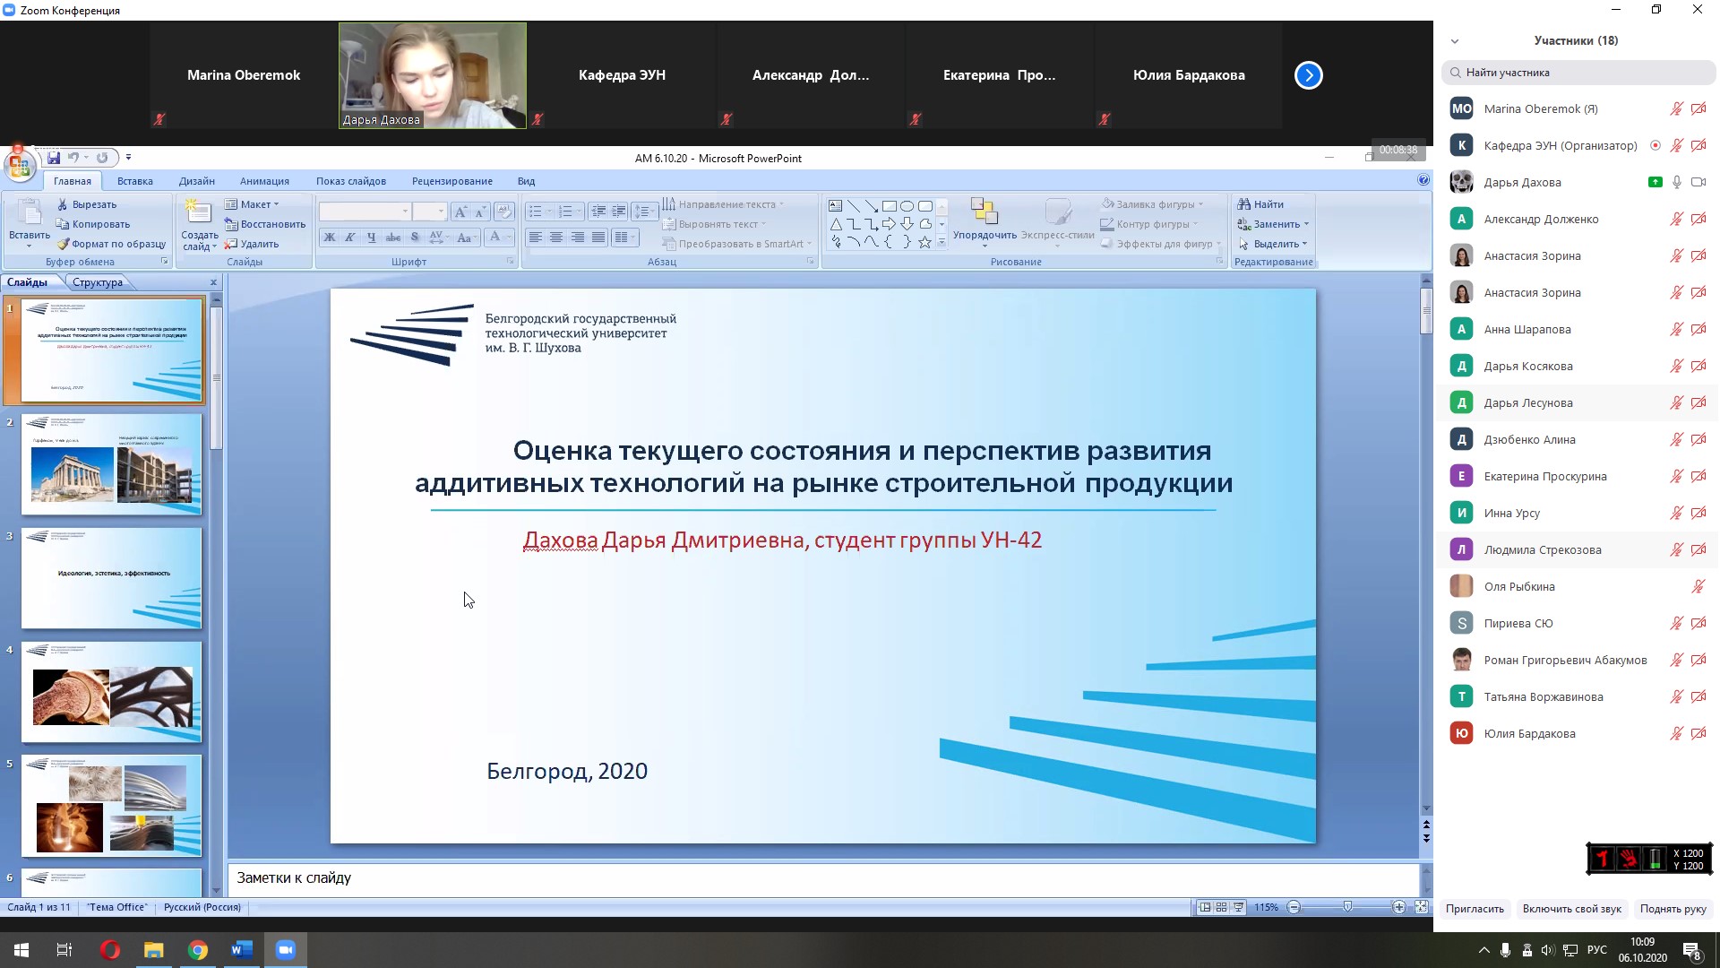Collapse the participants panel chevron
This screenshot has height=968, width=1720.
click(1455, 41)
